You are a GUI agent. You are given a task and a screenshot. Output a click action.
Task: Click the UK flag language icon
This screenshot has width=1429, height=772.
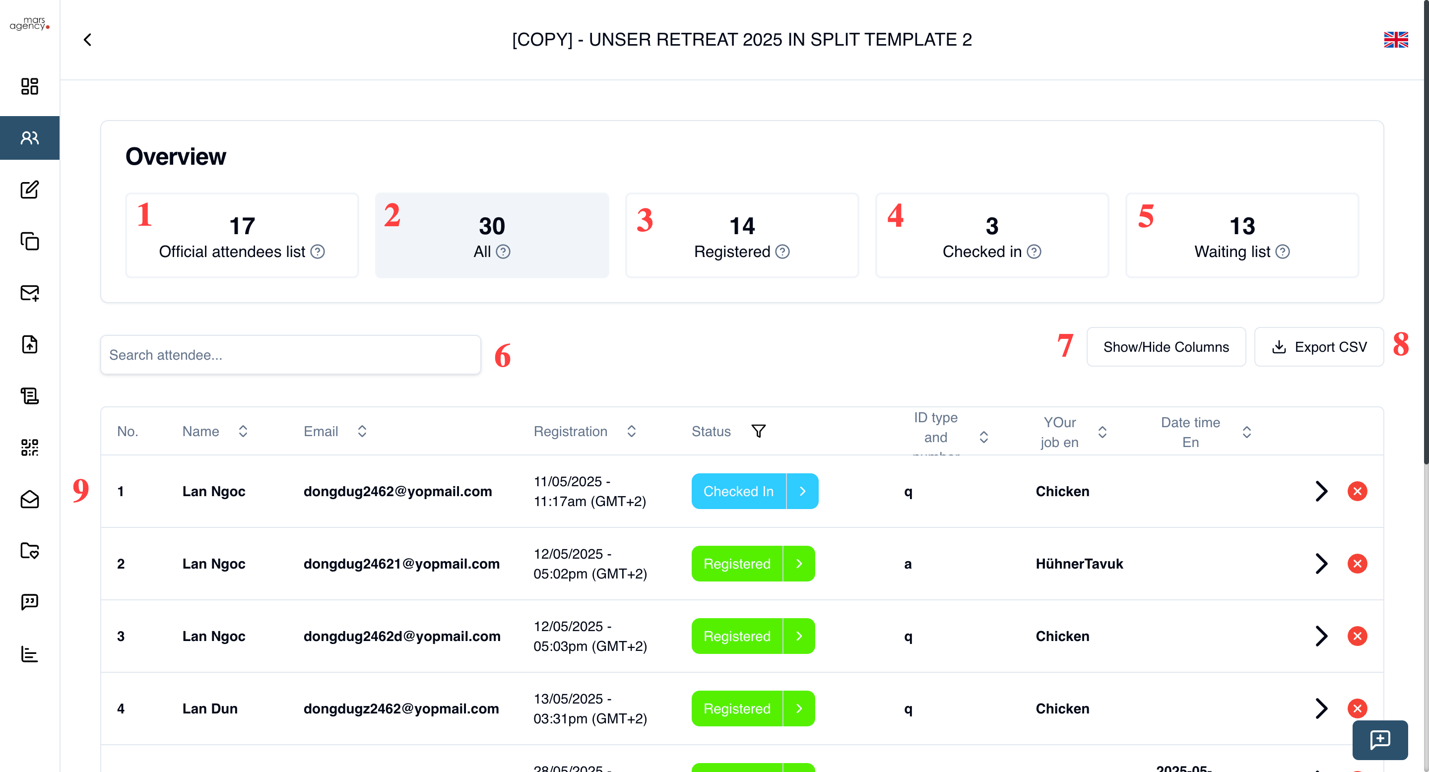[1395, 40]
